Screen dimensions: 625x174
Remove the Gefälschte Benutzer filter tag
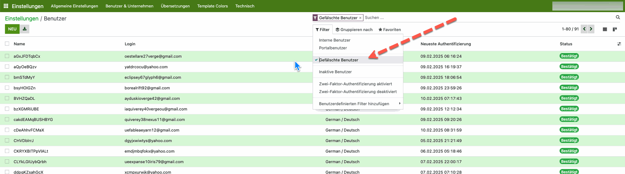[x=360, y=18]
